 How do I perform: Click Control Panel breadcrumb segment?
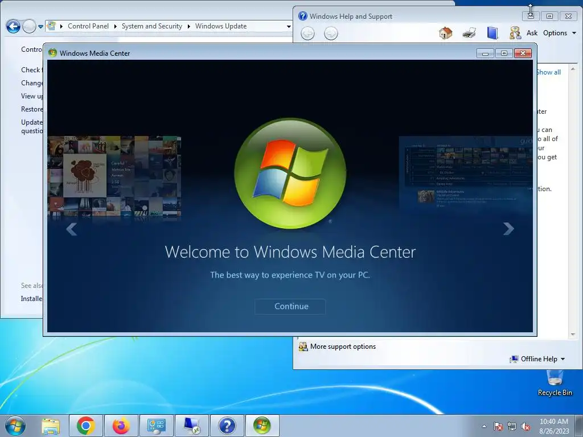coord(88,26)
